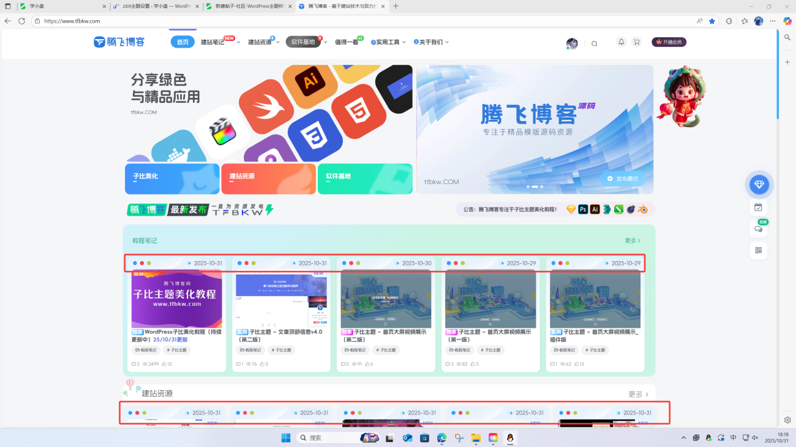This screenshot has width=796, height=447.
Task: Start online chat via the sidebar chat icon
Action: 759,228
